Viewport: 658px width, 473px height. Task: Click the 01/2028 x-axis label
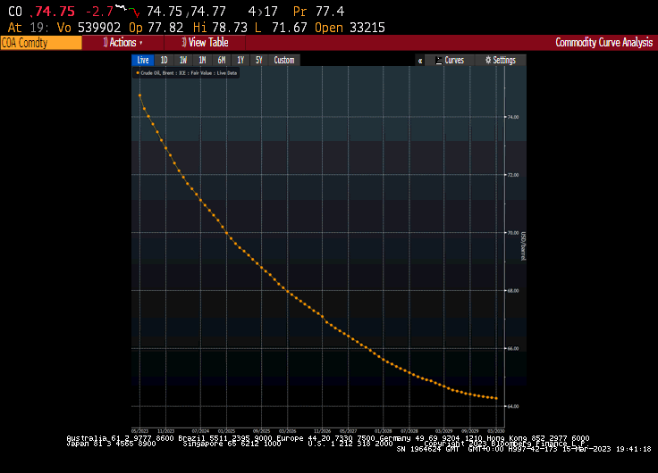pyautogui.click(x=384, y=431)
